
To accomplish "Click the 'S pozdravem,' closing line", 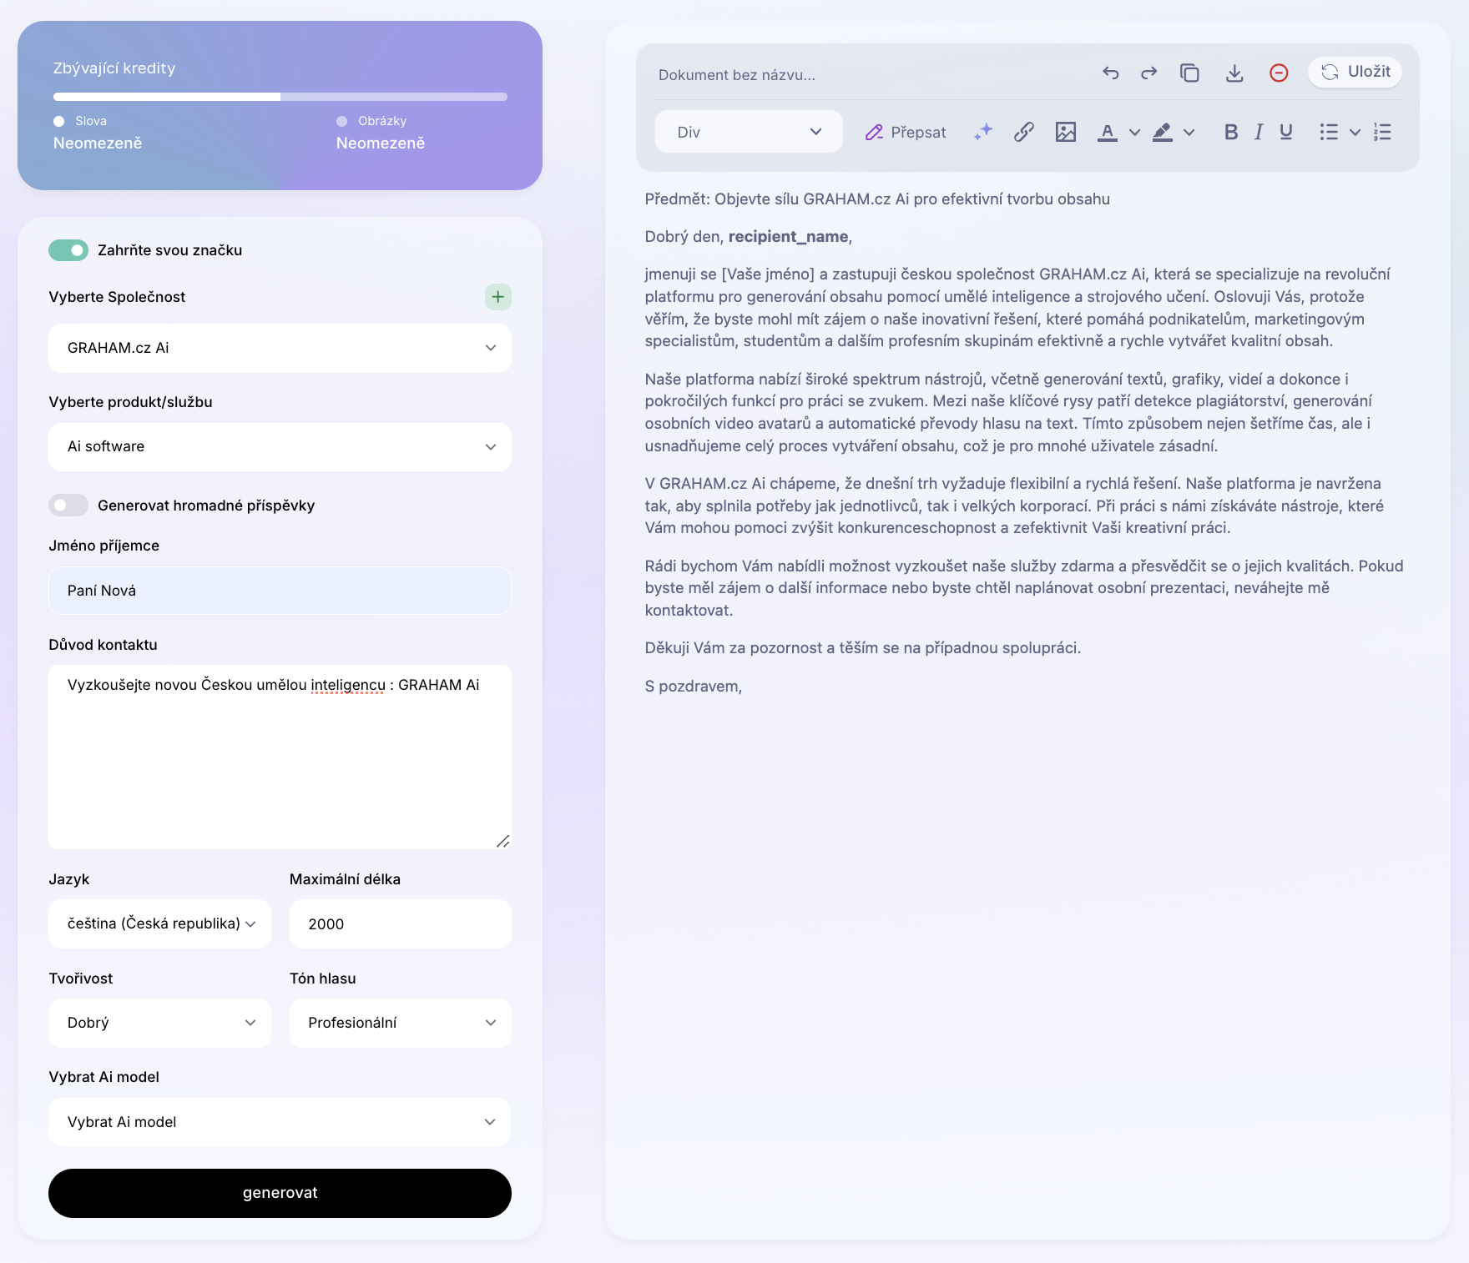I will 693,686.
